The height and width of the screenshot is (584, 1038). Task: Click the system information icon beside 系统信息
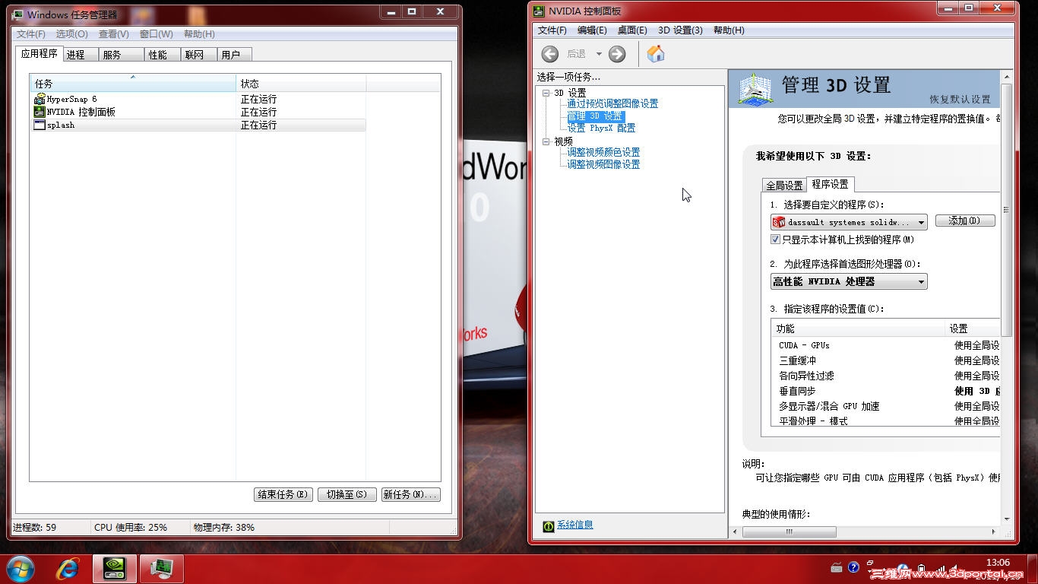pyautogui.click(x=549, y=525)
